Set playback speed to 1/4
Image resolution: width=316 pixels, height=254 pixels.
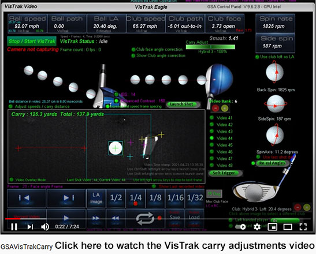coord(135,198)
